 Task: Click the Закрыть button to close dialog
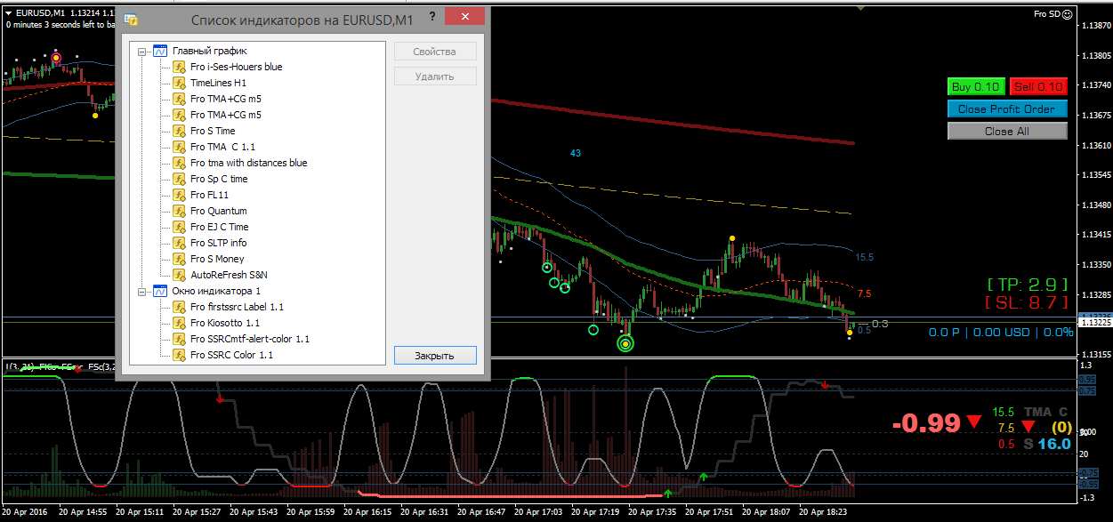pyautogui.click(x=435, y=356)
